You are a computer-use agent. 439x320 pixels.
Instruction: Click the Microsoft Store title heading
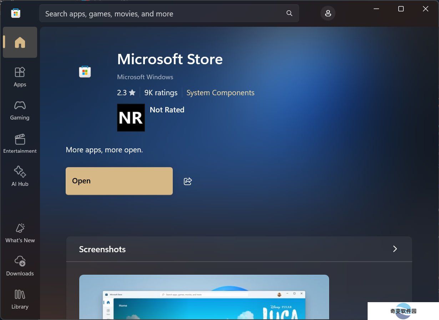coord(170,59)
